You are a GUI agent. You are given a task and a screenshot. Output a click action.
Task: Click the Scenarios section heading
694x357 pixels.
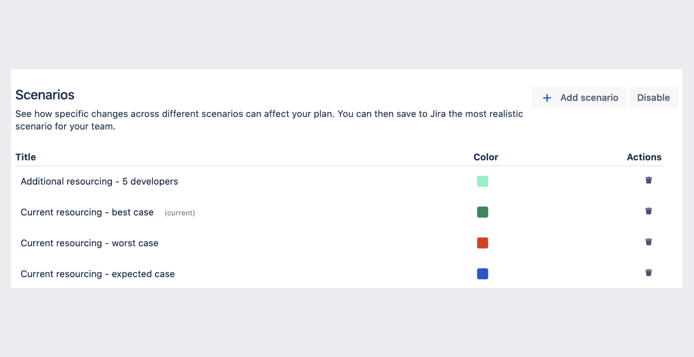(45, 95)
